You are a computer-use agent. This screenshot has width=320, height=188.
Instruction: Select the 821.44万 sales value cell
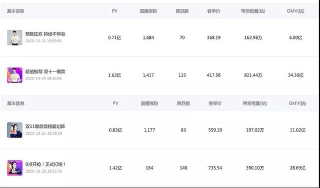point(253,75)
